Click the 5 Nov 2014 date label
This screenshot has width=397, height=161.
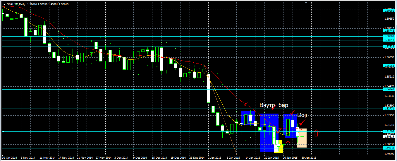[x=28, y=157]
